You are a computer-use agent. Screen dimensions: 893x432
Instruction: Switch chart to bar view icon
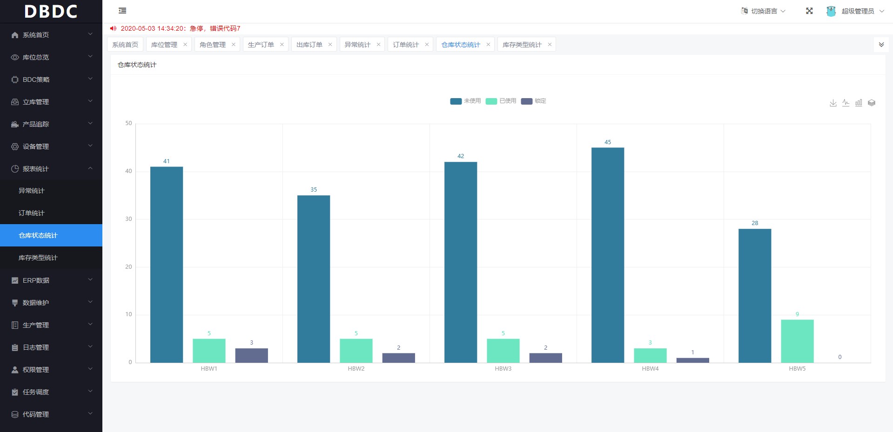click(x=859, y=103)
